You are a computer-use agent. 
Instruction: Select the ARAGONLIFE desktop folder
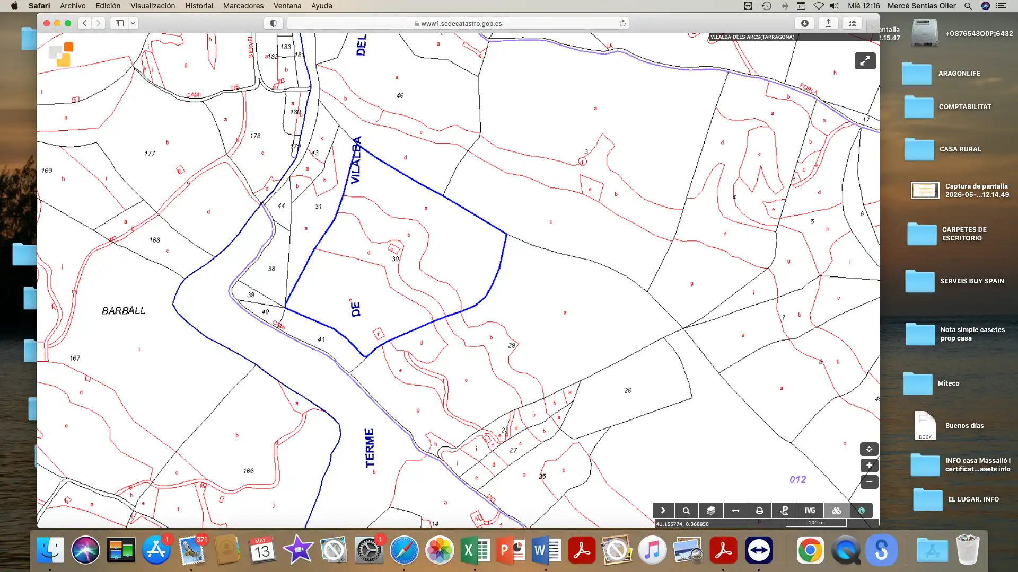[x=917, y=74]
